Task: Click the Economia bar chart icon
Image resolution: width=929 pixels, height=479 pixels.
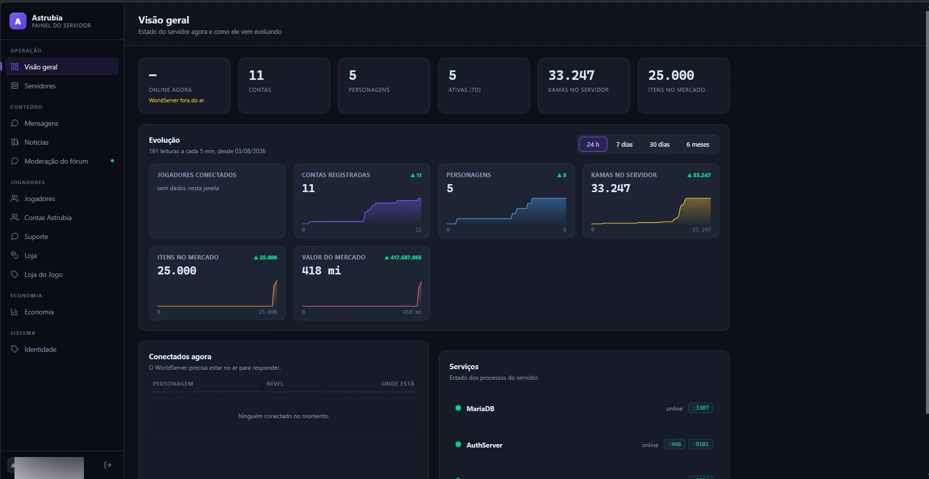Action: coord(14,312)
